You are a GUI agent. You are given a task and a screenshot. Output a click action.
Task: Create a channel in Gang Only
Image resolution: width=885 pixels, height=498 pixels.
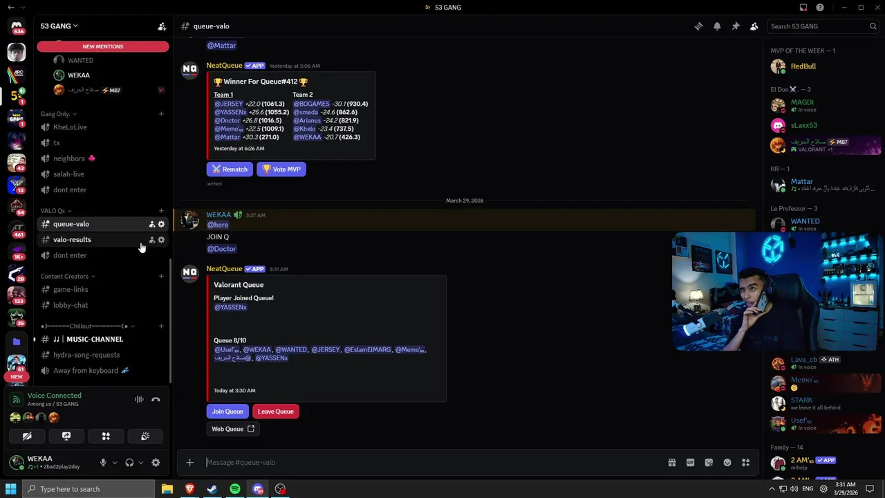coord(161,114)
